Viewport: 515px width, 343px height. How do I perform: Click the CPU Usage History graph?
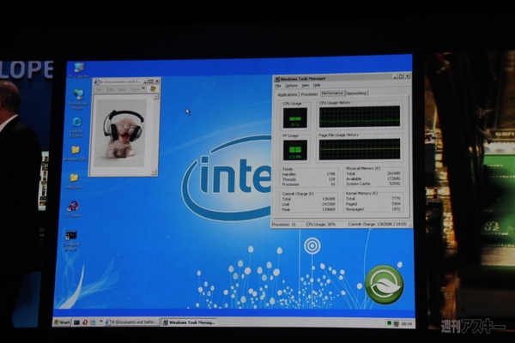click(360, 117)
